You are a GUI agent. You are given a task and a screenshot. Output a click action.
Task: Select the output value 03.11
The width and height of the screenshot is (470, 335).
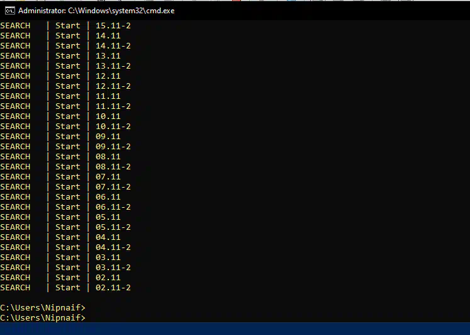point(108,258)
